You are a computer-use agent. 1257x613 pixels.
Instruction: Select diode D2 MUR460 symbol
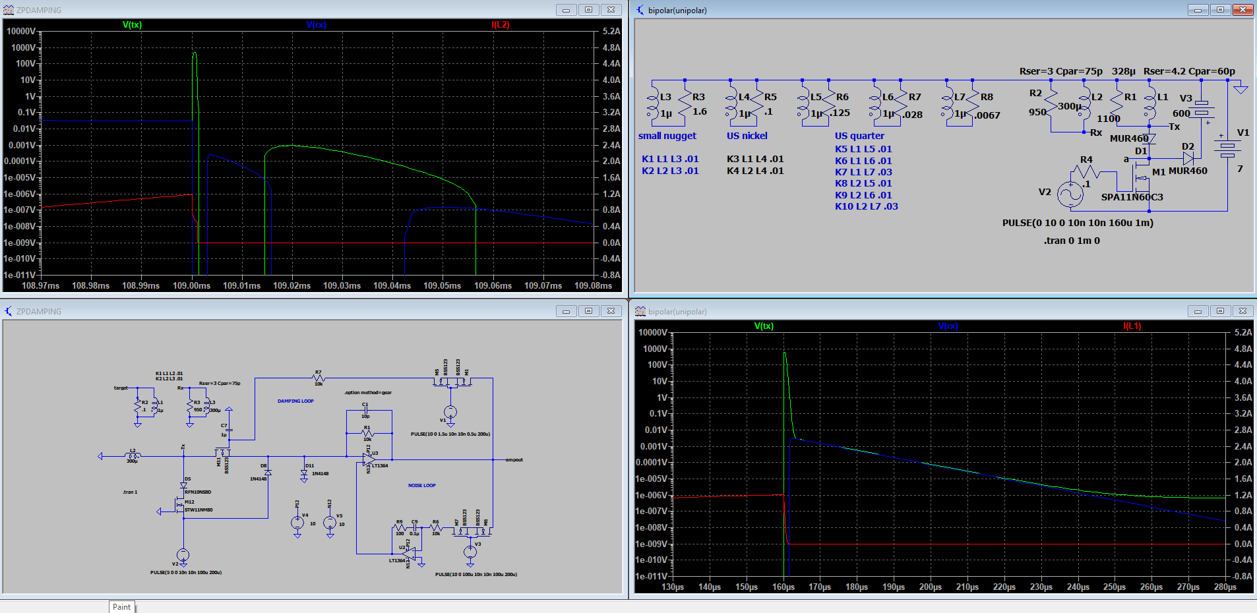tap(1188, 158)
